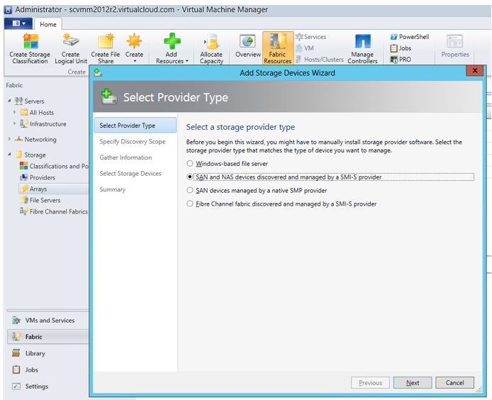Select Servers in Fabric tree
Image resolution: width=492 pixels, height=400 pixels.
[30, 101]
